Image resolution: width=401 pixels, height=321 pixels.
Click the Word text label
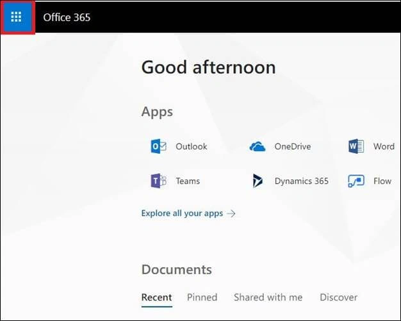click(x=384, y=147)
